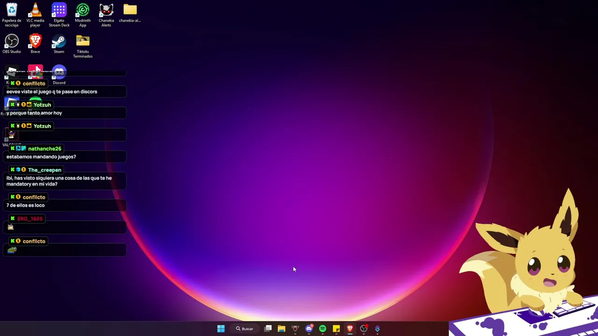
Task: Select the Steam desktop shortcut
Action: click(x=59, y=44)
